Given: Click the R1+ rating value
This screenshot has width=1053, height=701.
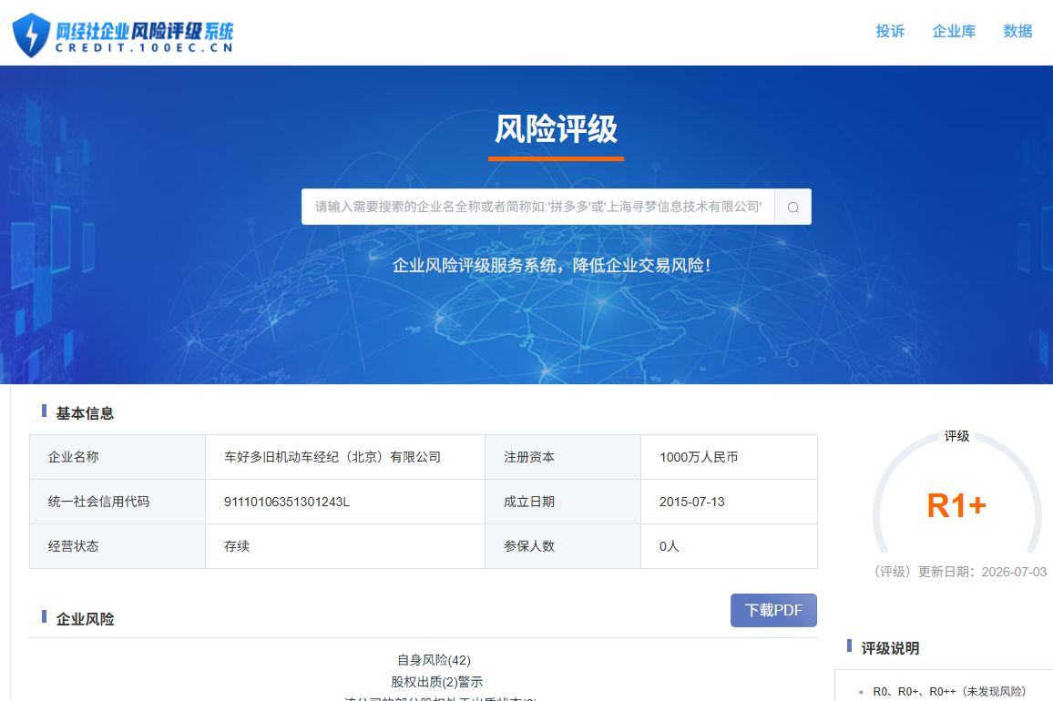Looking at the screenshot, I should [956, 505].
